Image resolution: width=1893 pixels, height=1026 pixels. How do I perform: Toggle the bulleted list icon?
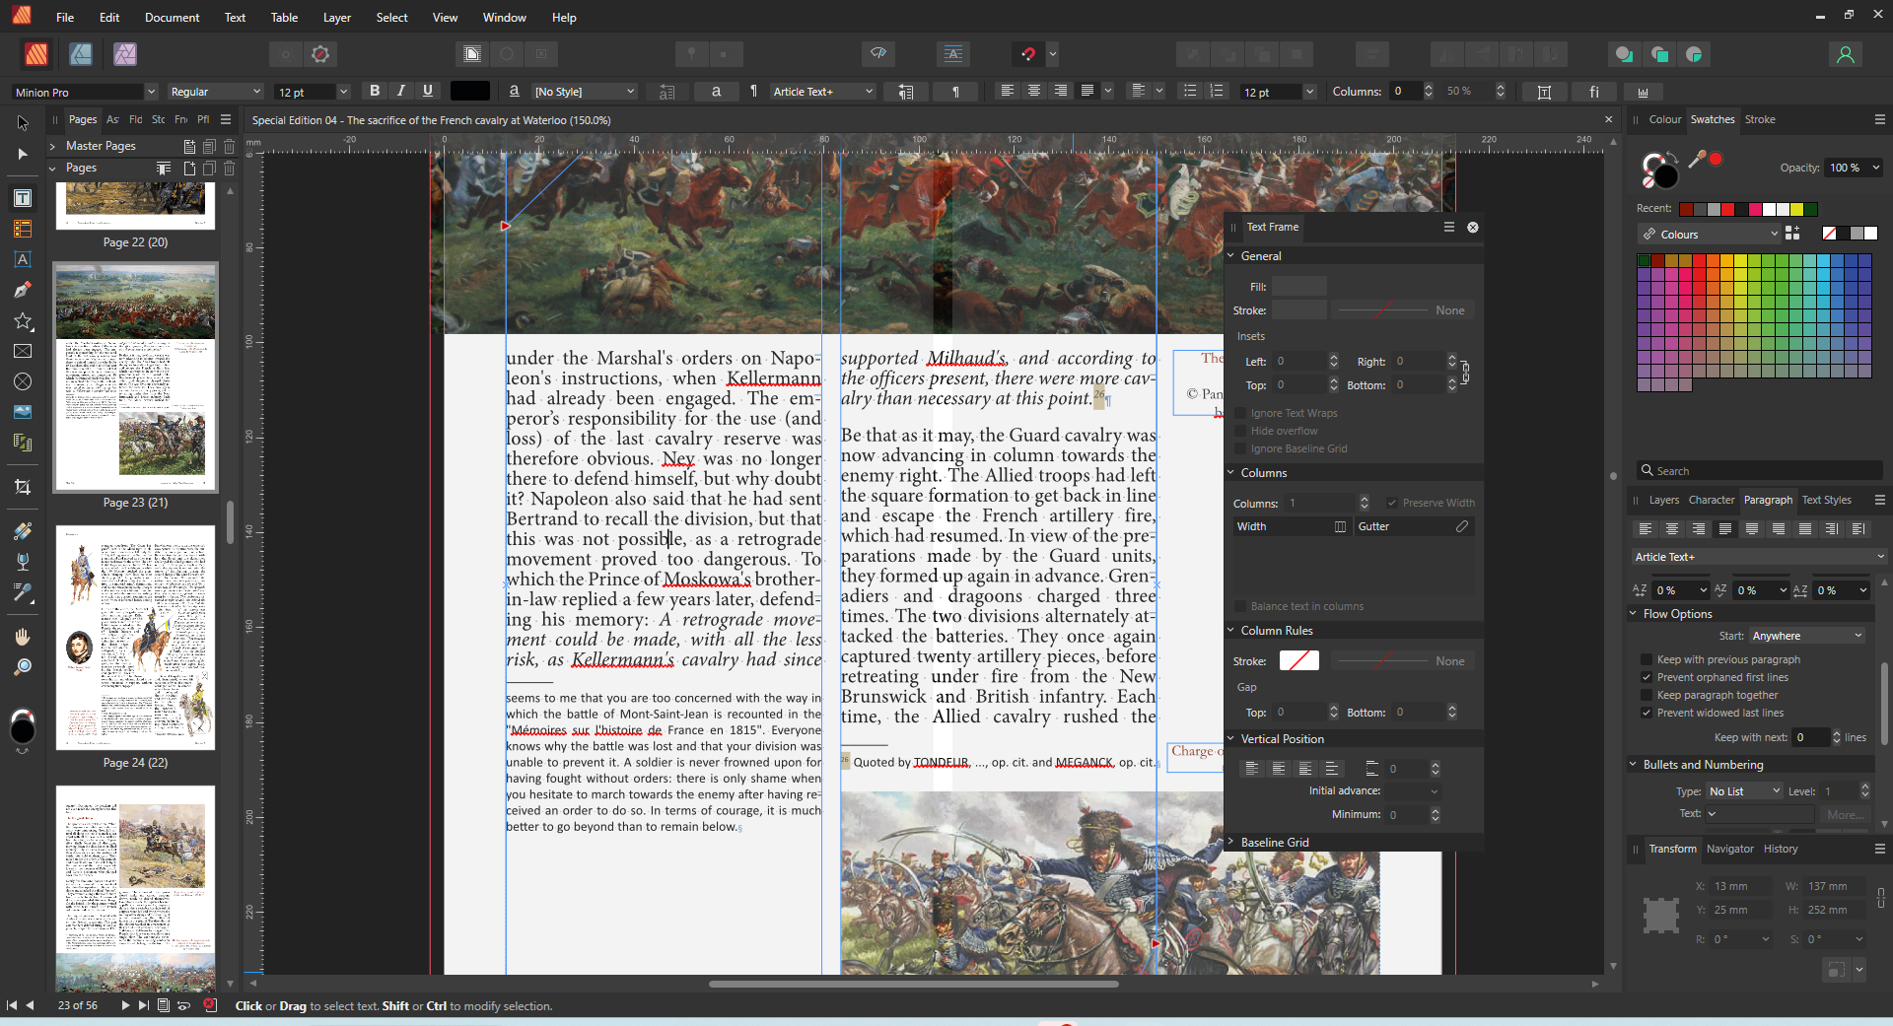[1190, 91]
